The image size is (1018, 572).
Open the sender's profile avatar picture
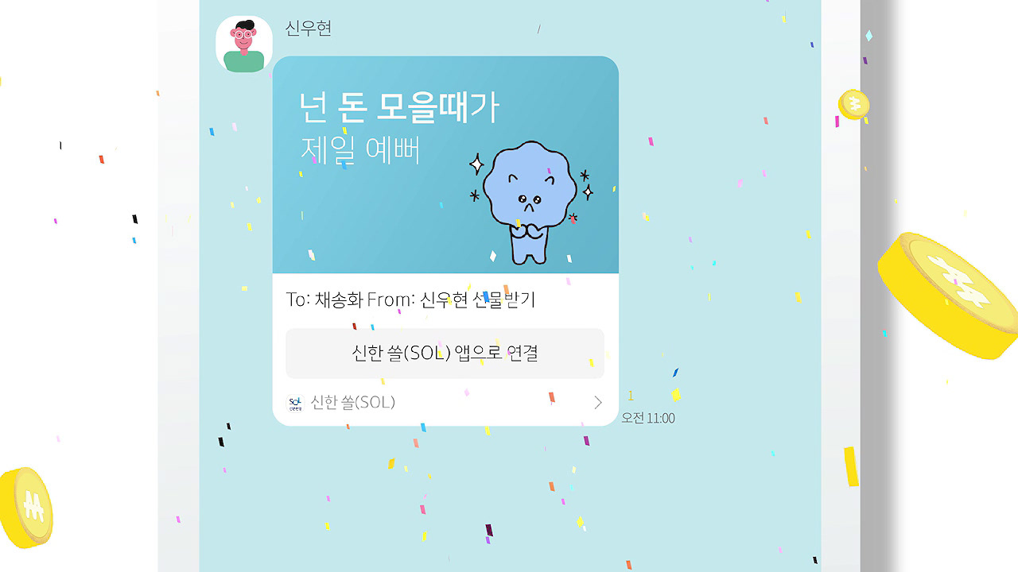[244, 44]
